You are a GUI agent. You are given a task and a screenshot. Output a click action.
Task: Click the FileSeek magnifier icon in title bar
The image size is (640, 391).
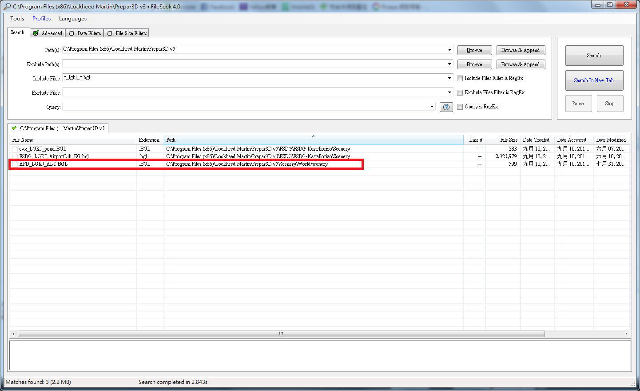pyautogui.click(x=7, y=7)
